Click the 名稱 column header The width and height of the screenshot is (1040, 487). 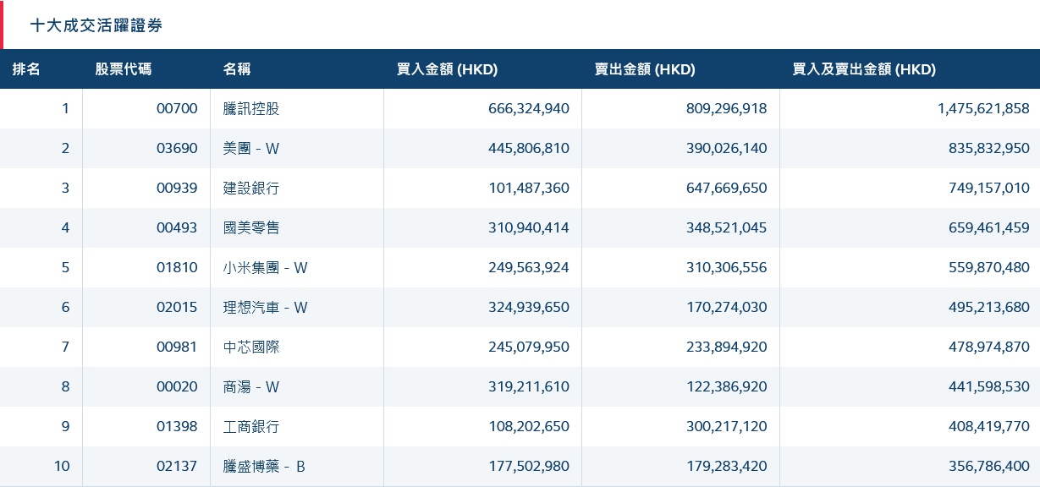click(x=237, y=69)
